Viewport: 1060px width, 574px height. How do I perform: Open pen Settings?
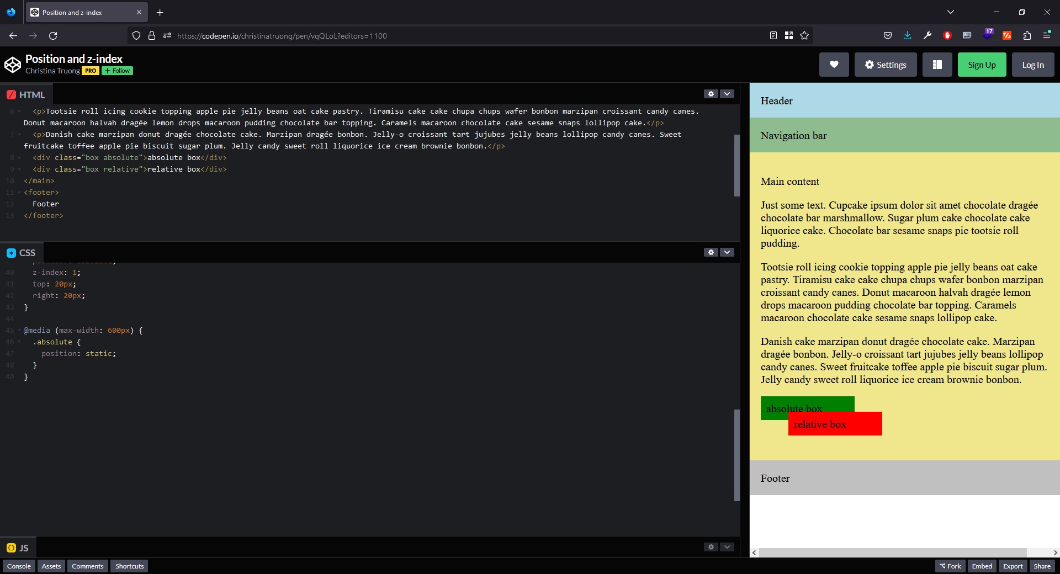pos(886,65)
